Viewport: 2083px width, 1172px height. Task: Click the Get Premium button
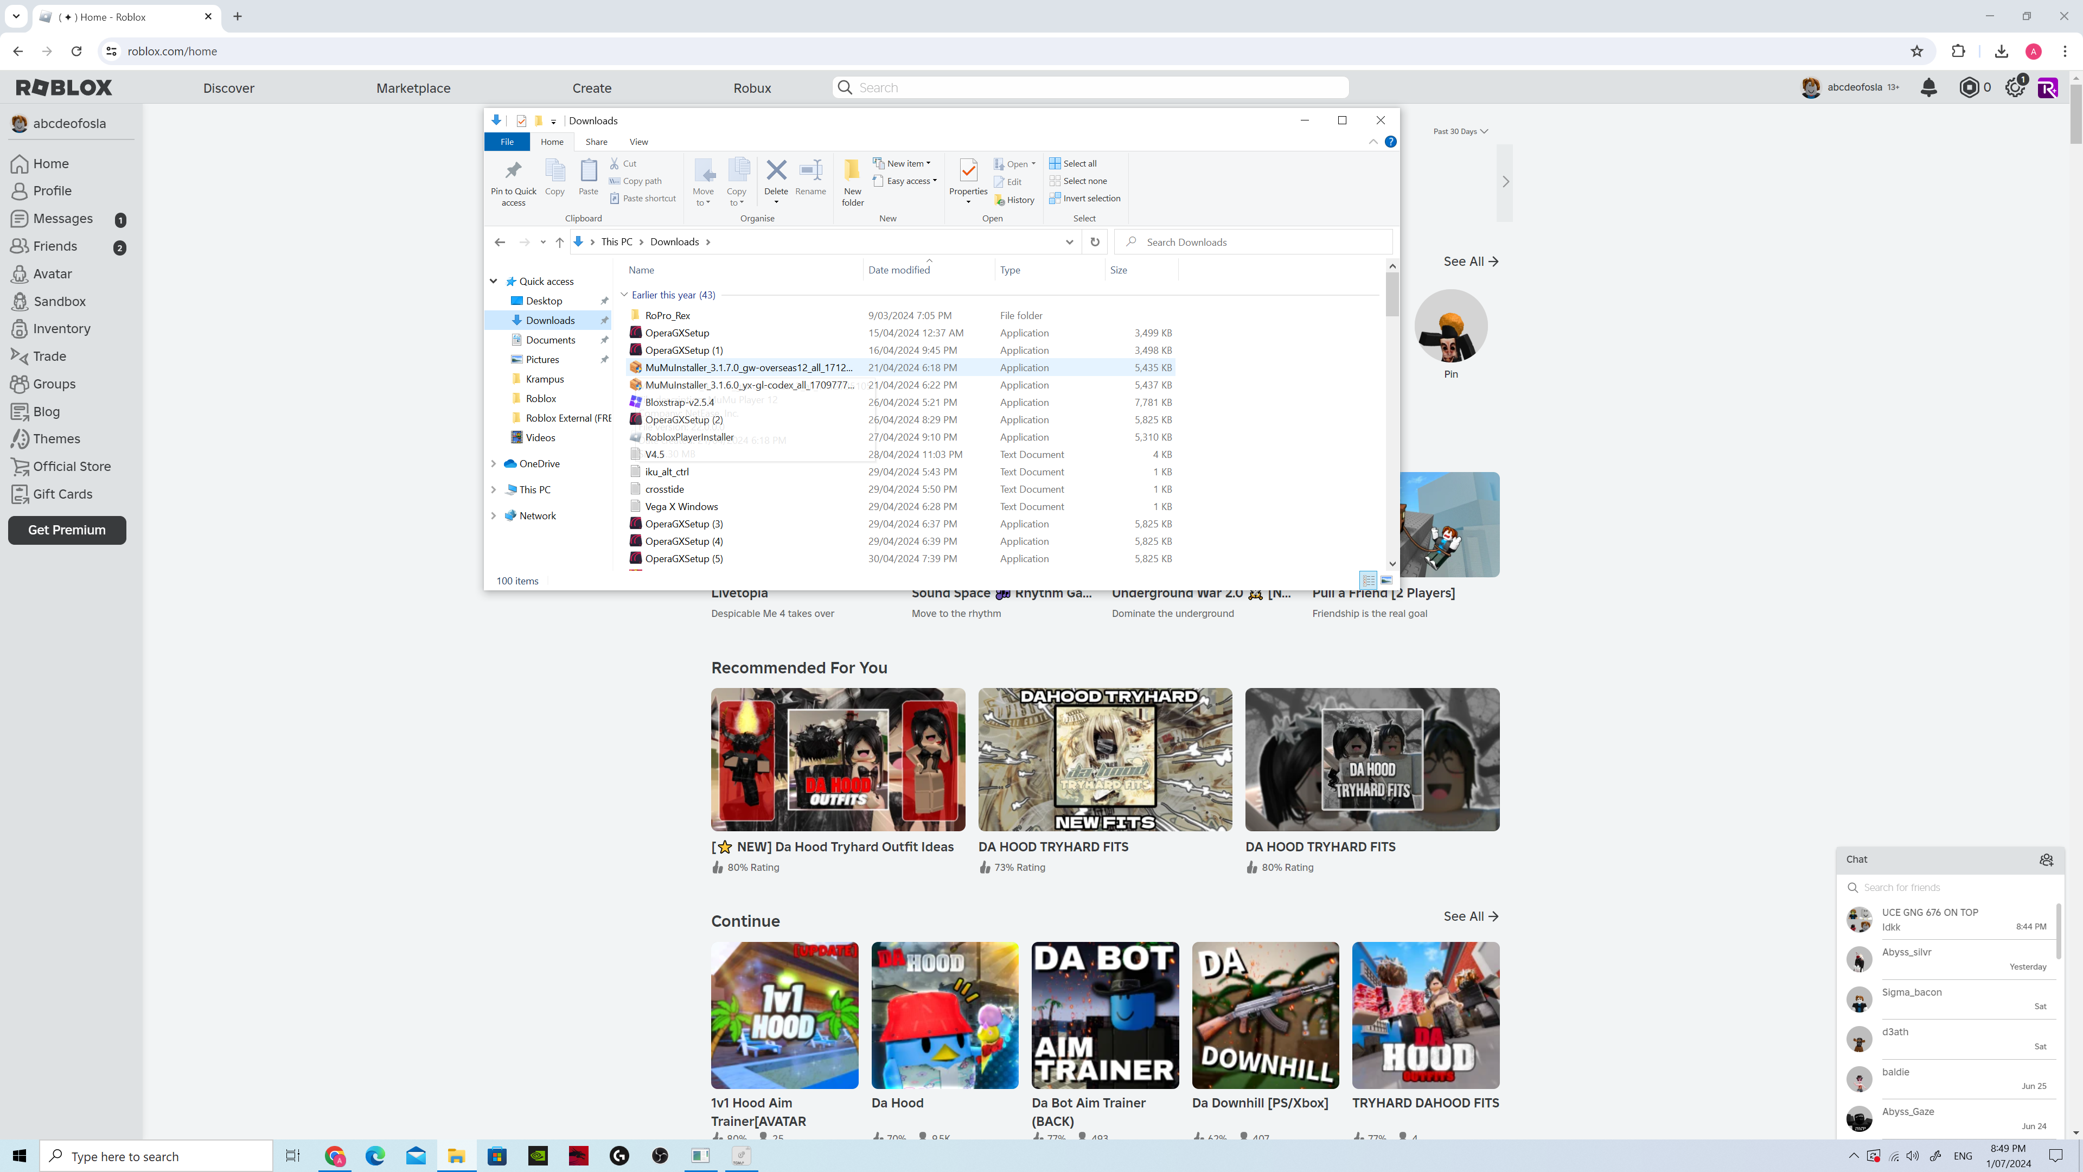[x=67, y=530]
